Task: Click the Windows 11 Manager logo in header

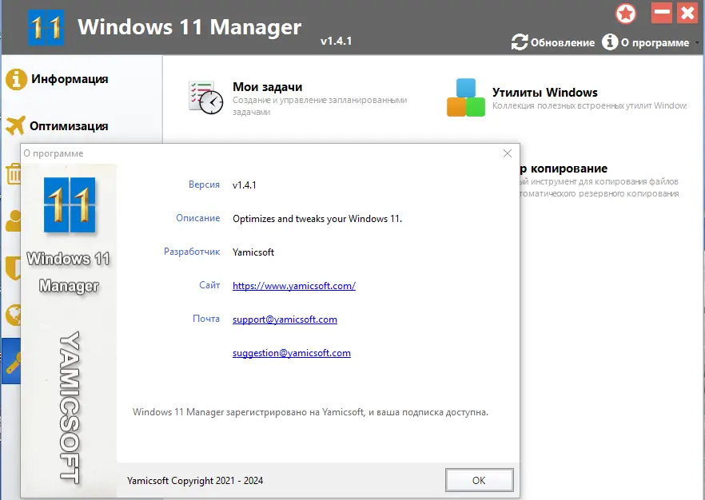Action: (46, 28)
